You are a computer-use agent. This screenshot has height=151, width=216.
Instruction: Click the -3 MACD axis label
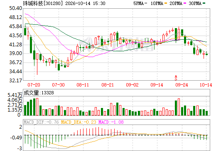(20, 149)
